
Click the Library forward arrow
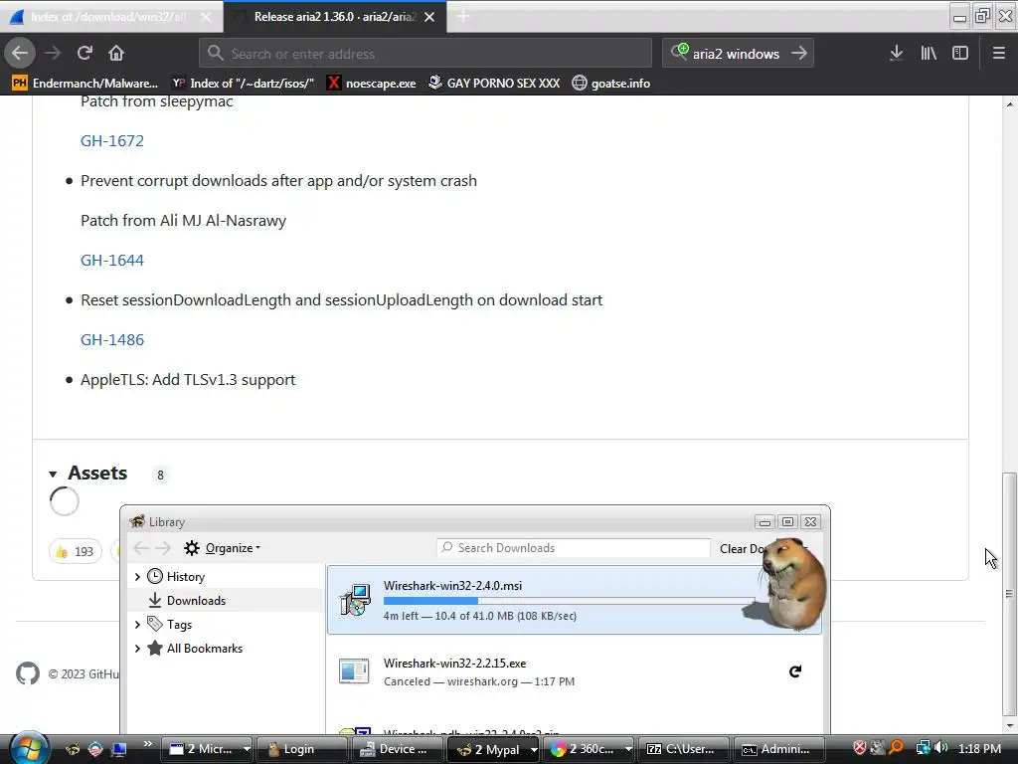(x=163, y=548)
